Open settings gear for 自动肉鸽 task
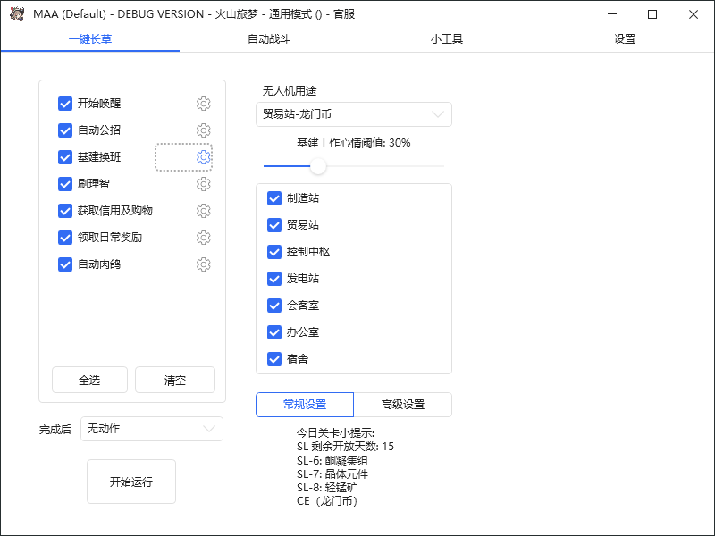715x536 pixels. [x=203, y=264]
